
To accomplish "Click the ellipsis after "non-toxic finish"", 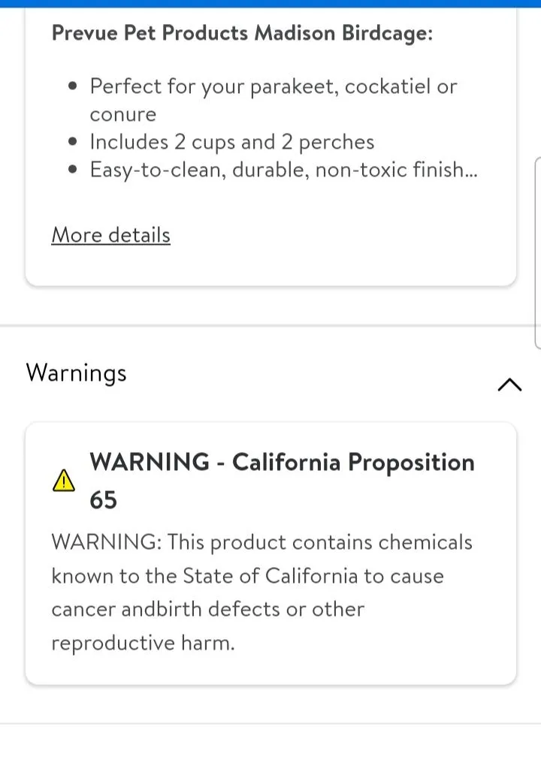I will coord(471,170).
